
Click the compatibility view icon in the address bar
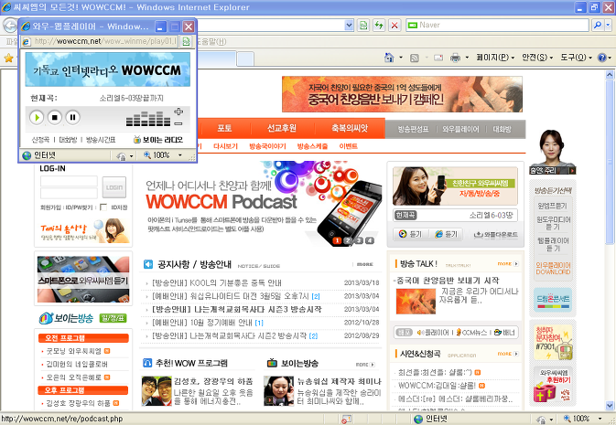[363, 26]
